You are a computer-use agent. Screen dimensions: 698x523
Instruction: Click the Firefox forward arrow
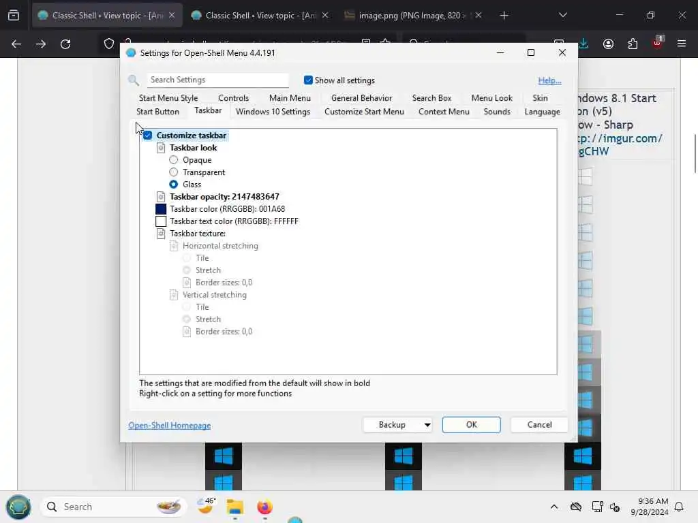tap(40, 44)
